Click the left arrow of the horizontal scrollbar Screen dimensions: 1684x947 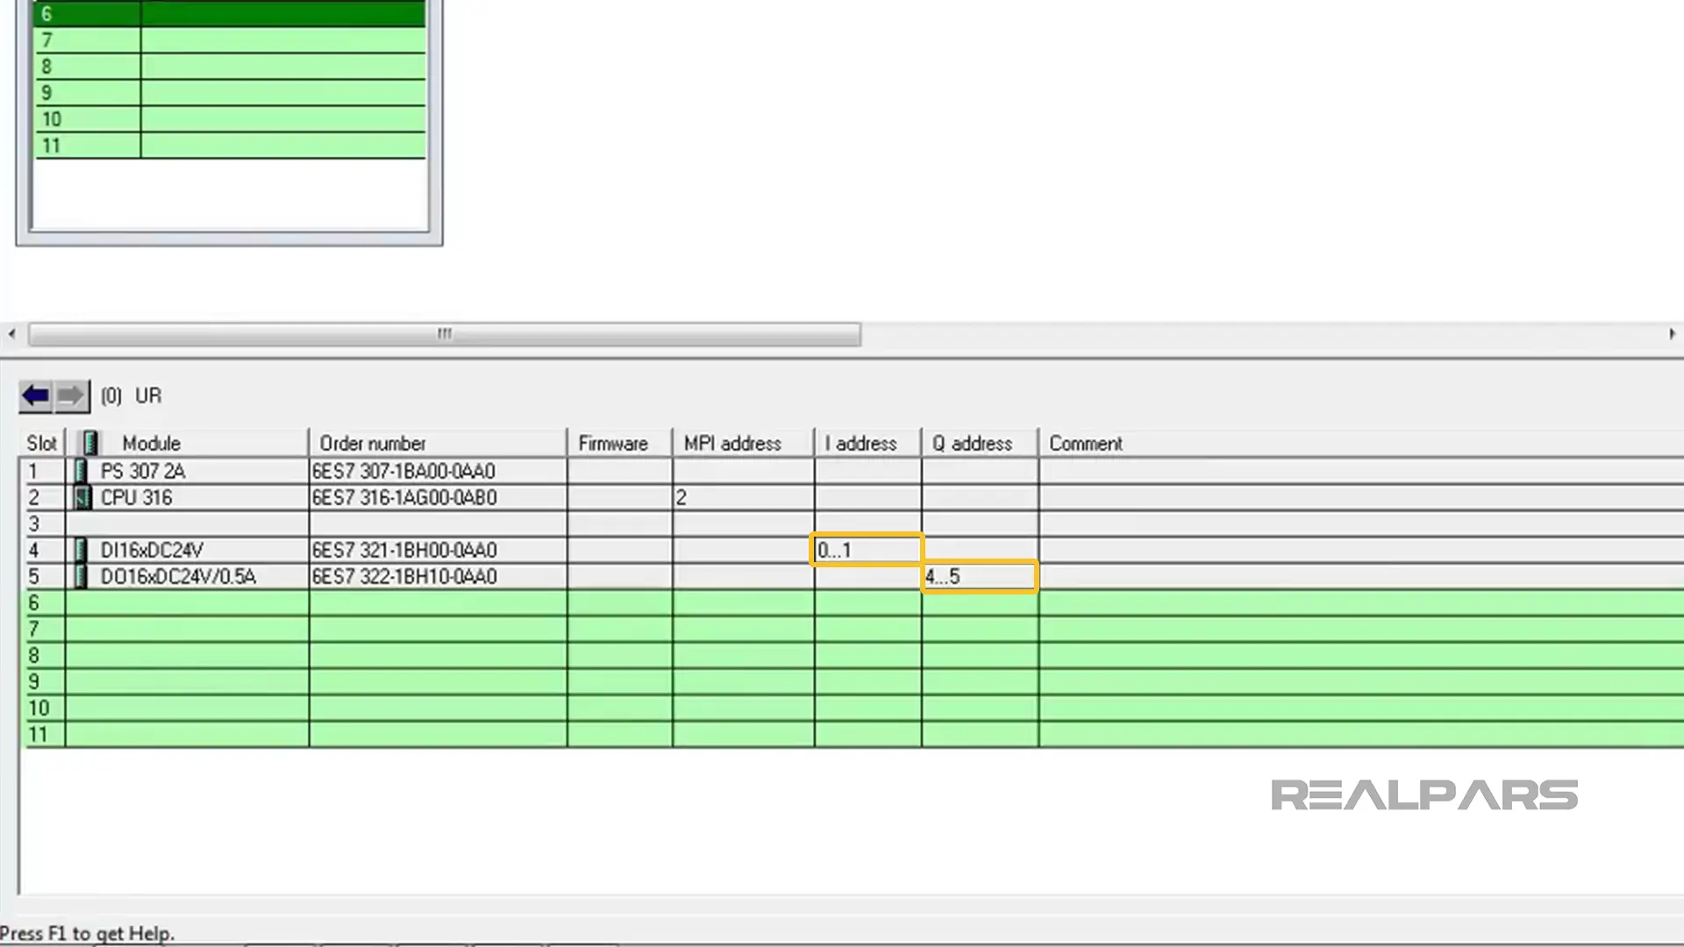pyautogui.click(x=11, y=334)
